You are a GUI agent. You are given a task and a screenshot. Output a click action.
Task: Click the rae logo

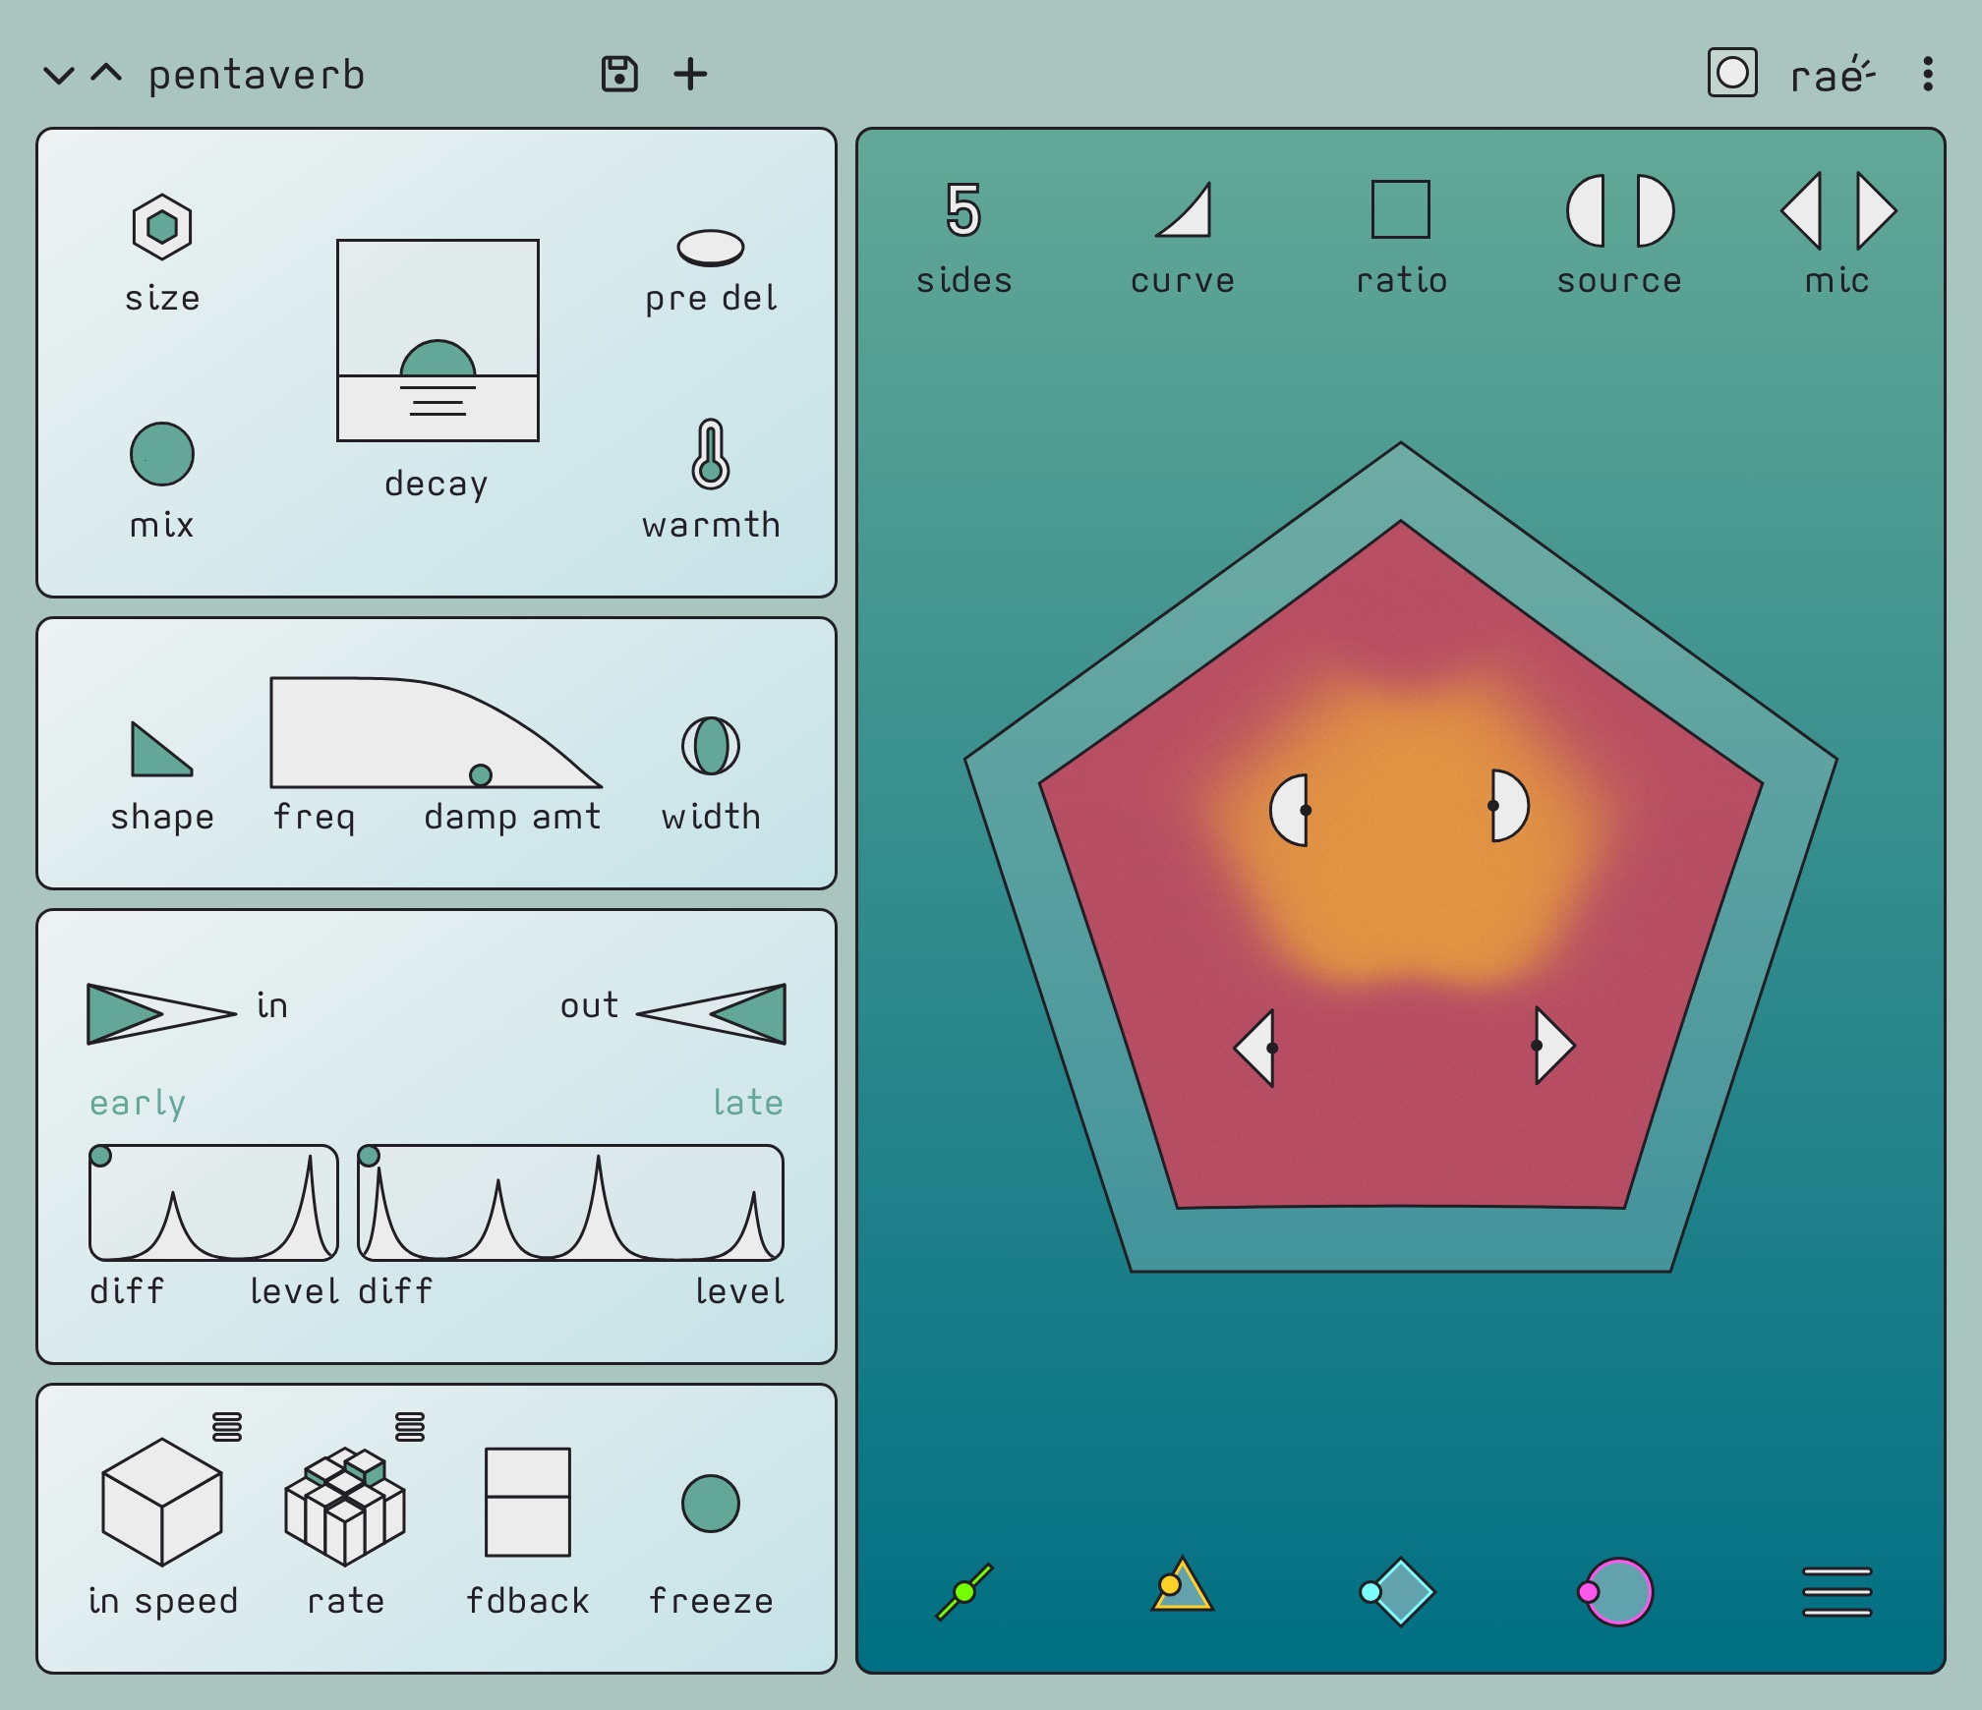click(x=1833, y=75)
